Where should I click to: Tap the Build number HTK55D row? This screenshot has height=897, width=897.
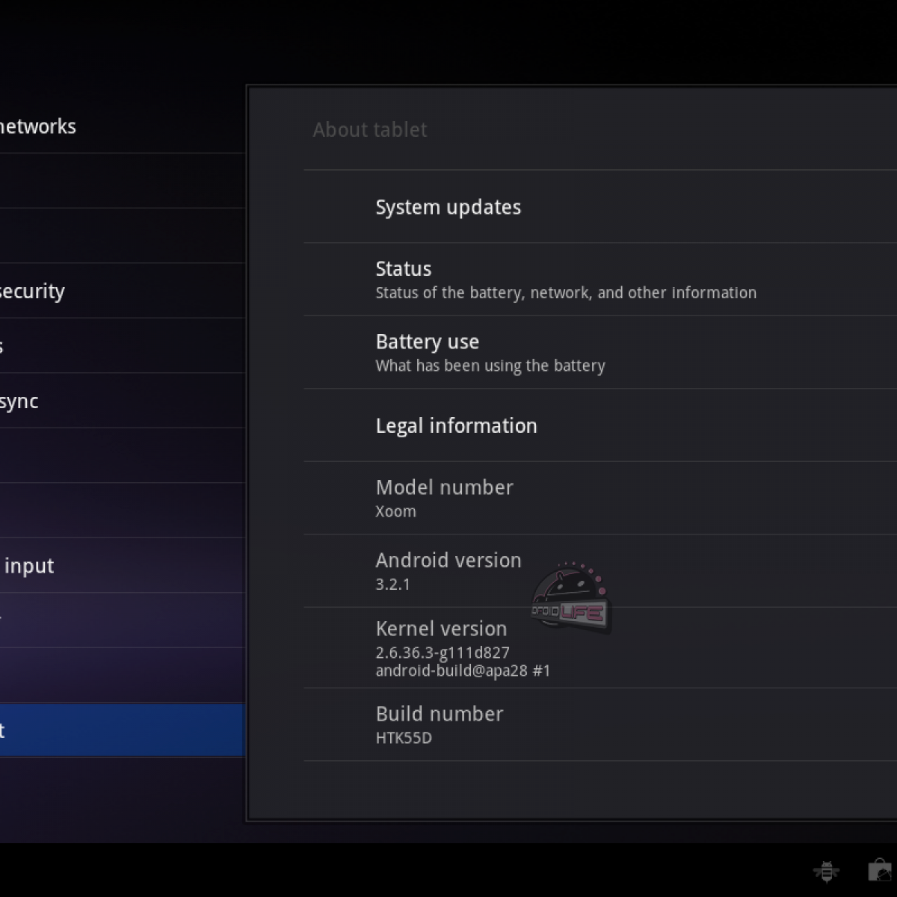[x=600, y=725]
